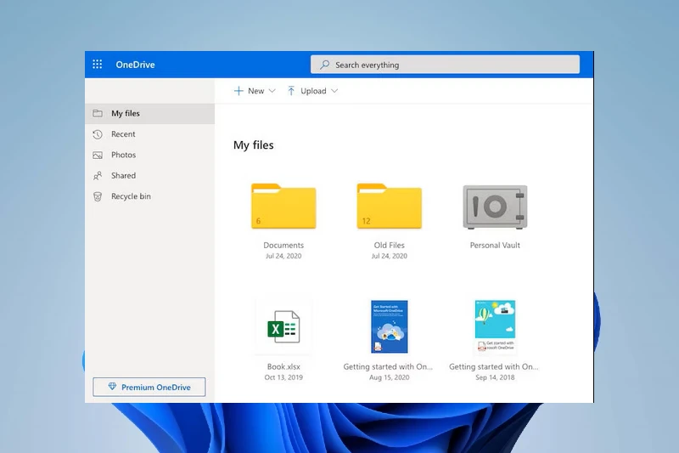Click the file name dated Aug 15, 2020

(388, 366)
